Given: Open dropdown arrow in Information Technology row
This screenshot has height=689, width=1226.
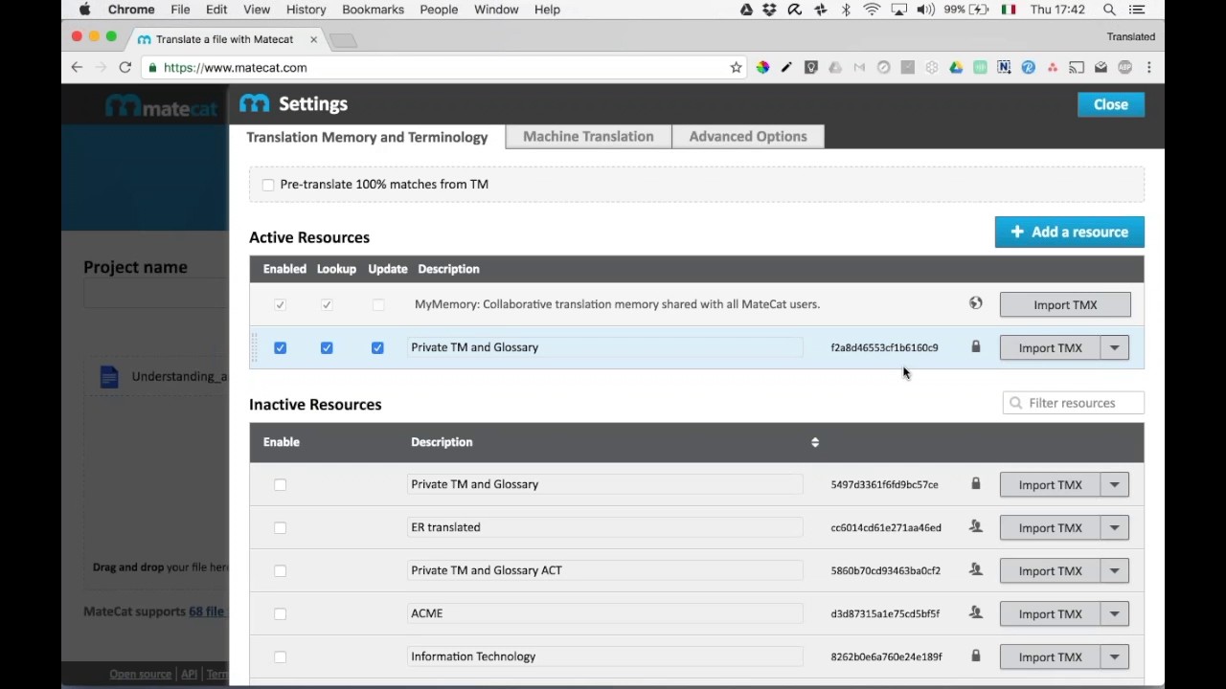Looking at the screenshot, I should tap(1114, 656).
